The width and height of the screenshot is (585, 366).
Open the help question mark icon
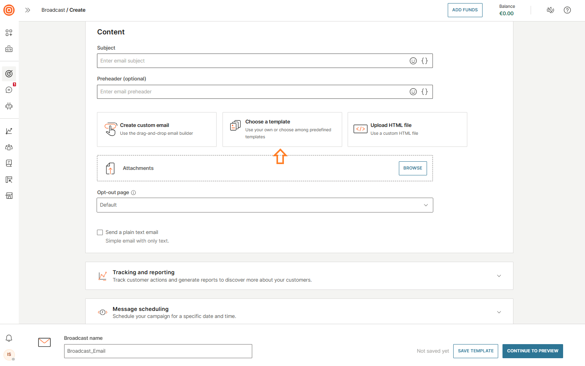pyautogui.click(x=567, y=10)
